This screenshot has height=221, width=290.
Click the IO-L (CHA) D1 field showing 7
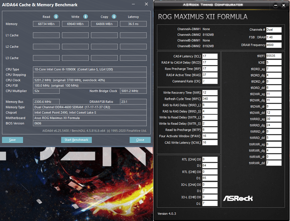click(x=210, y=191)
